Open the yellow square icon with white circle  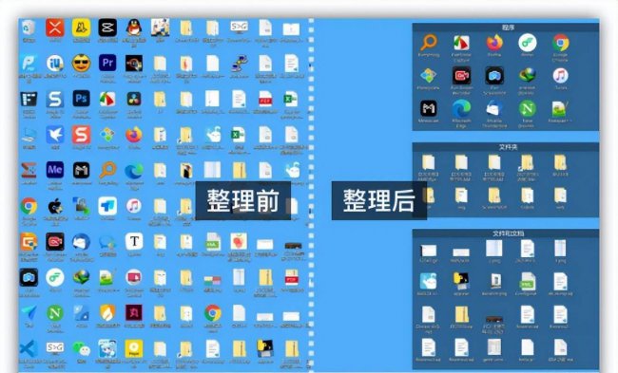[x=134, y=349]
